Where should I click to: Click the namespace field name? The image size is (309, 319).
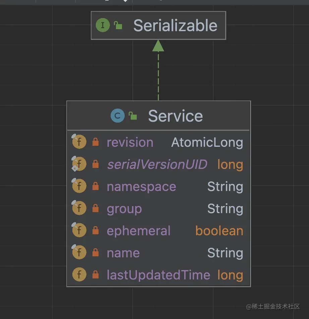click(141, 186)
